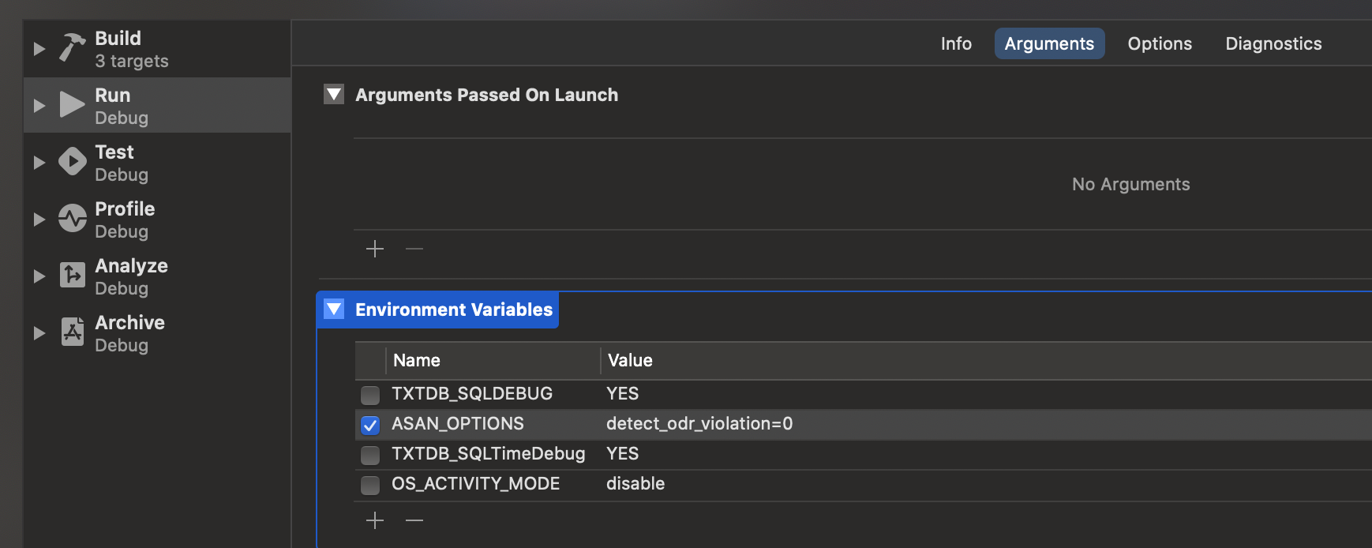Collapse Arguments Passed On Launch section
The width and height of the screenshot is (1372, 548).
(x=334, y=95)
